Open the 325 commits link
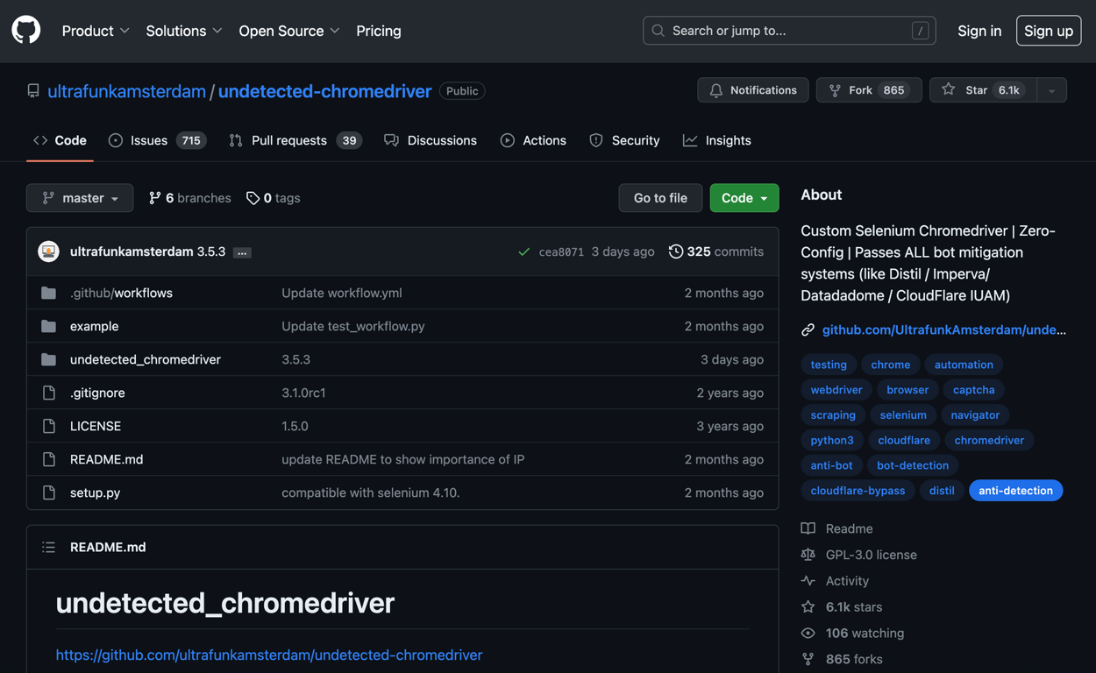Image resolution: width=1096 pixels, height=673 pixels. point(716,251)
